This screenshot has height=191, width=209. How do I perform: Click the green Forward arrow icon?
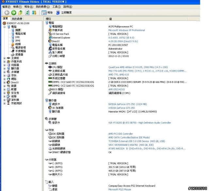coord(14,13)
